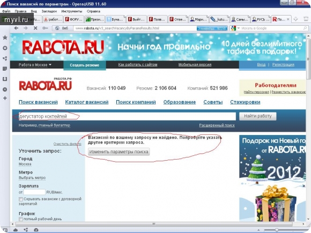Open the Закладки menu

click(x=49, y=11)
